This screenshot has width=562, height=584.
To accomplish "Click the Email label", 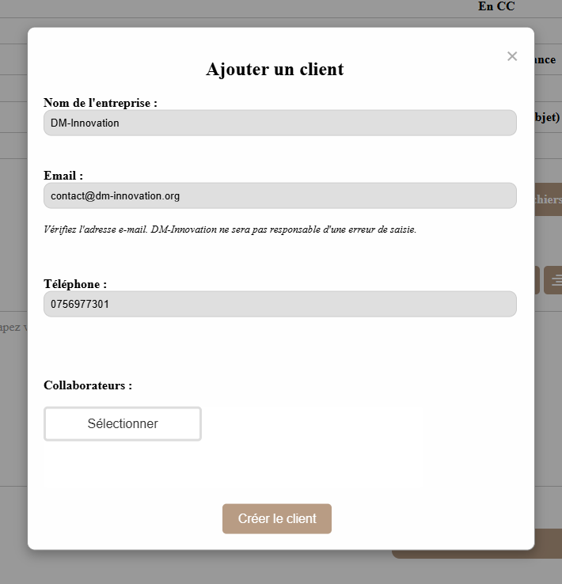I will 63,176.
